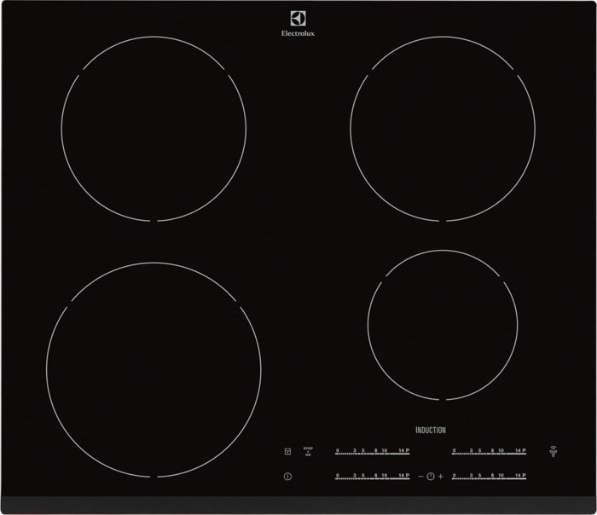Tap the STOP+GO pause key

[x=308, y=451]
